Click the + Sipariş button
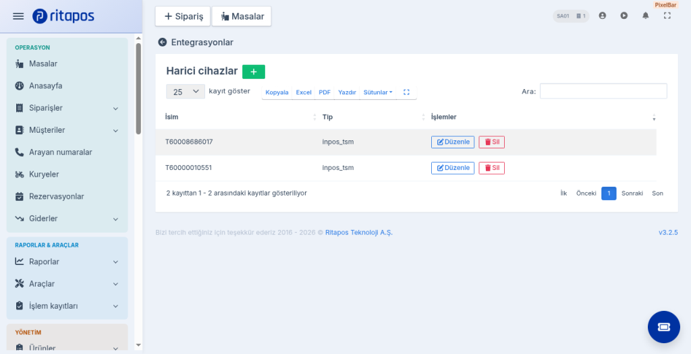The height and width of the screenshot is (354, 691). coord(183,16)
